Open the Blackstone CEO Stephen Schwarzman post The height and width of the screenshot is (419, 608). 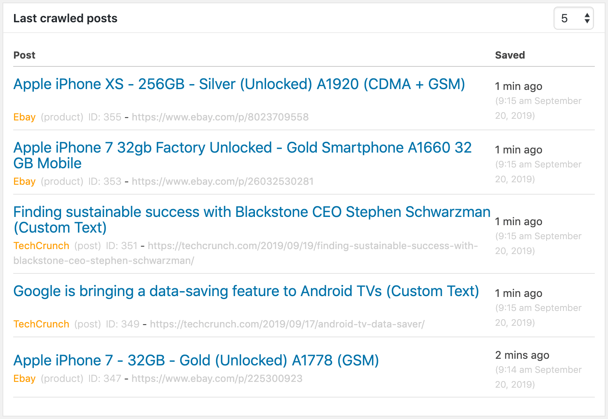[x=252, y=212]
